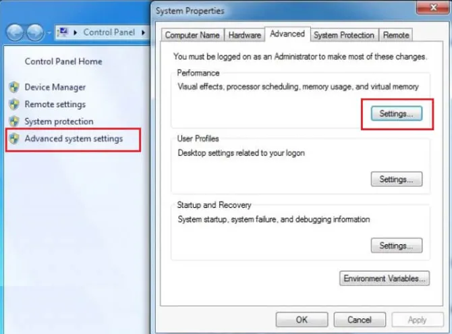Screen dimensions: 452x334
Task: Click the Environment Variables button
Action: [385, 278]
